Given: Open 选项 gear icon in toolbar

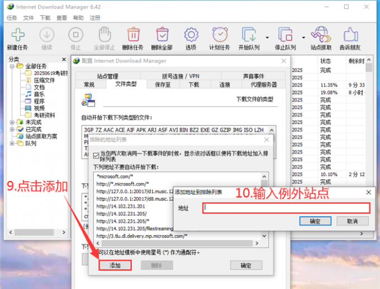Looking at the screenshot, I should 191,35.
